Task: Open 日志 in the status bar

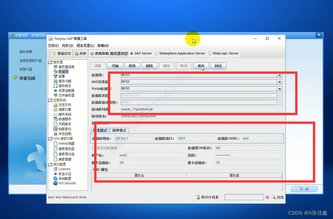Action: coord(278,197)
